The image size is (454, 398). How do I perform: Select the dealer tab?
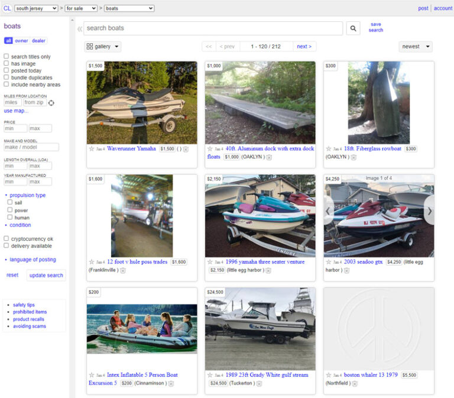pyautogui.click(x=38, y=41)
